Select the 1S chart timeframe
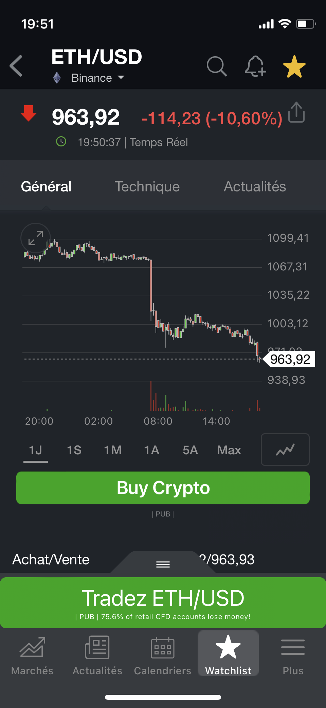The image size is (326, 708). pyautogui.click(x=74, y=450)
